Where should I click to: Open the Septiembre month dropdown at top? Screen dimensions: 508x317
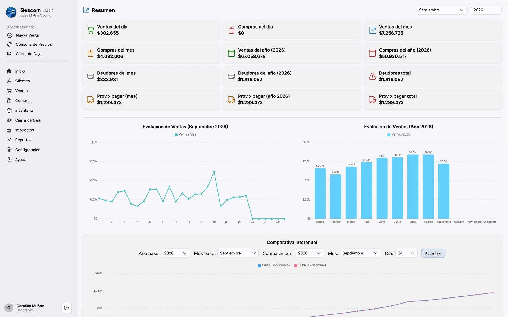coord(442,10)
